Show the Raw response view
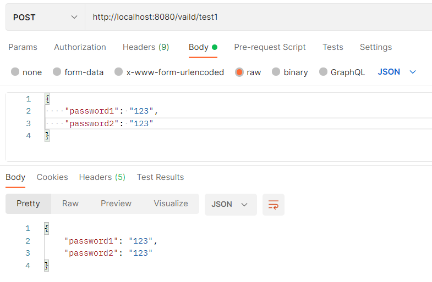Viewport: 432px width, 282px height. click(70, 204)
